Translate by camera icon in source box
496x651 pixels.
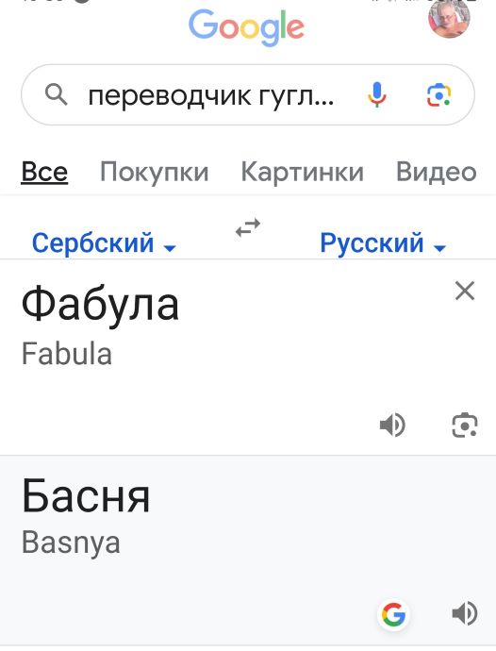465,426
